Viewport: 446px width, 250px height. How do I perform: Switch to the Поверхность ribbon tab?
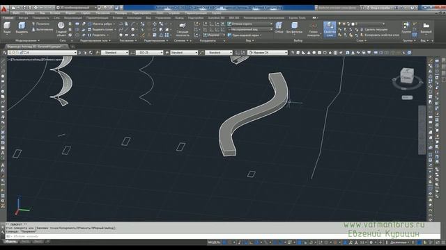(40, 18)
